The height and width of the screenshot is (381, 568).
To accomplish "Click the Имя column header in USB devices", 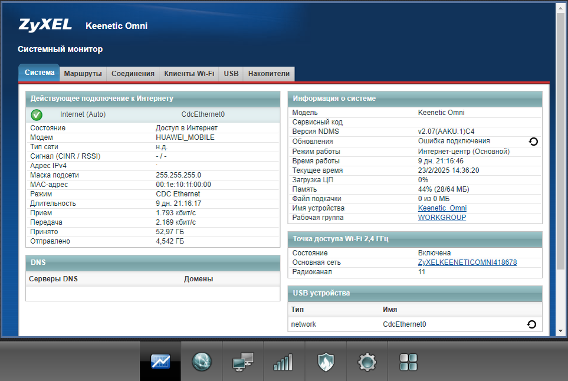I will [390, 310].
